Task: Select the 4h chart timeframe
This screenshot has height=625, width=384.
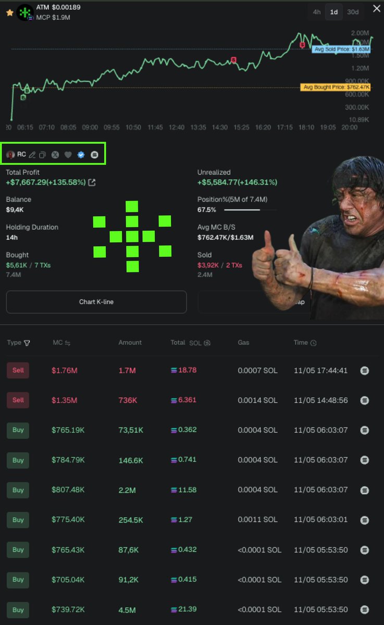Action: coord(316,12)
